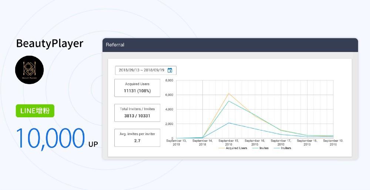Click the 3813 / 10331 value
370x190 pixels.
pyautogui.click(x=137, y=116)
